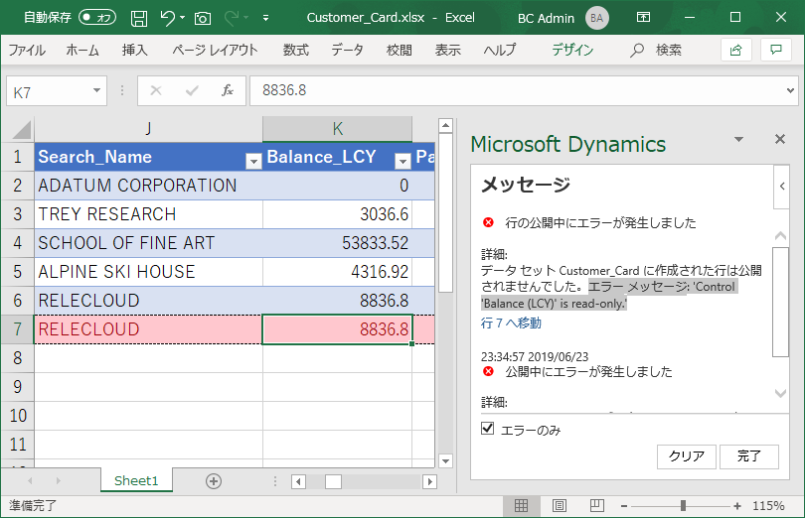Switch to Page Break Preview icon
Screen dimensions: 805x518
tap(596, 506)
